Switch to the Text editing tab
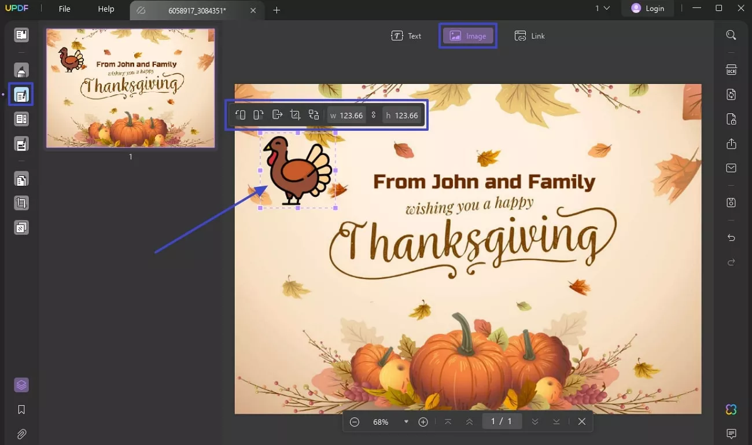Viewport: 752px width, 445px height. (x=406, y=36)
